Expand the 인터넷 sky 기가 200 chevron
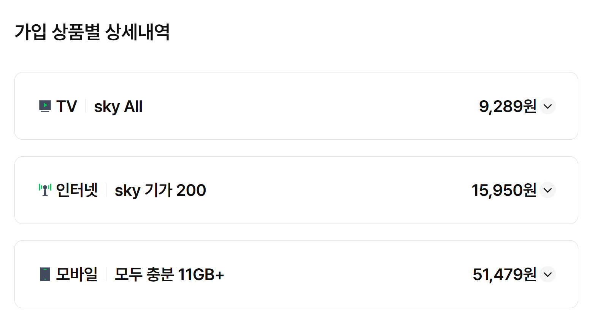 (547, 190)
